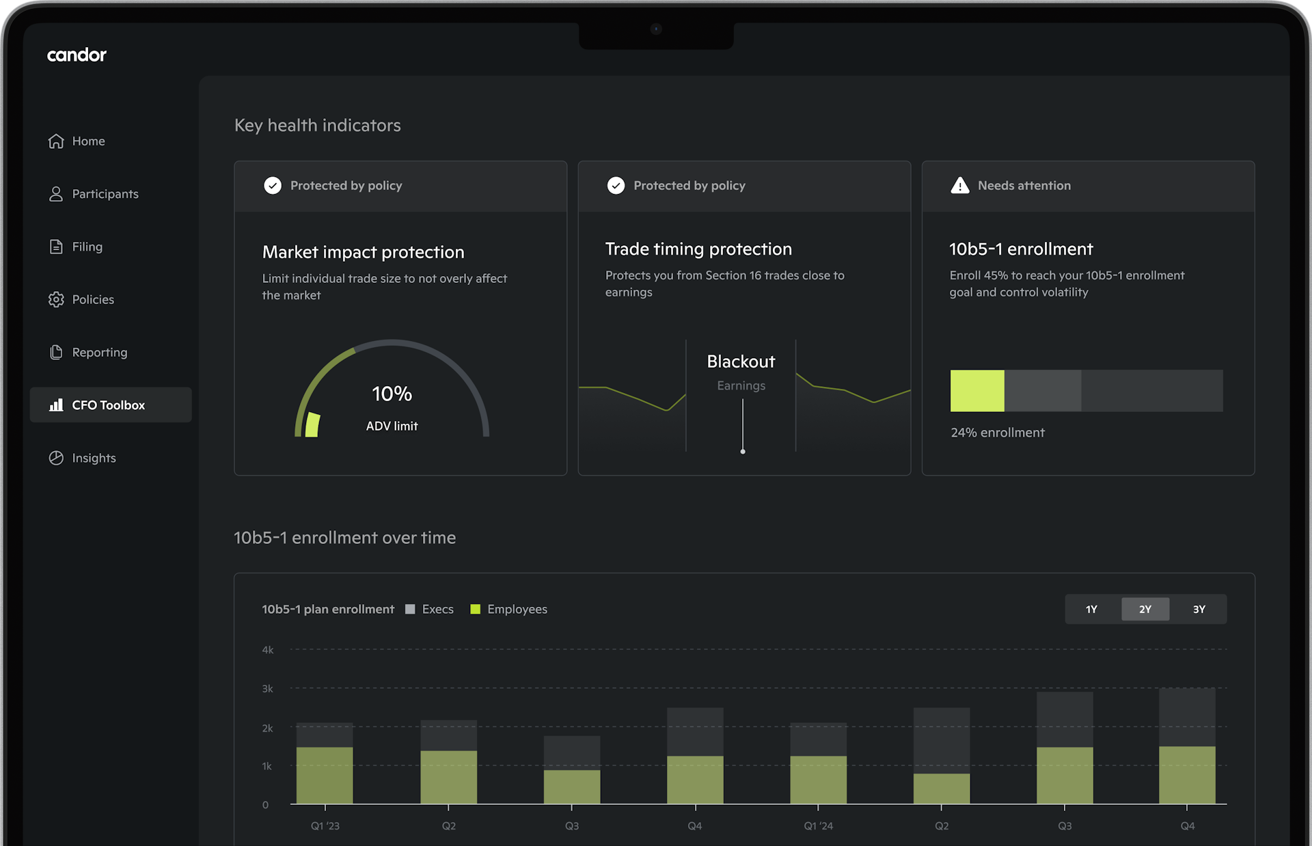The image size is (1312, 846).
Task: Click the Participants person icon
Action: pos(56,194)
